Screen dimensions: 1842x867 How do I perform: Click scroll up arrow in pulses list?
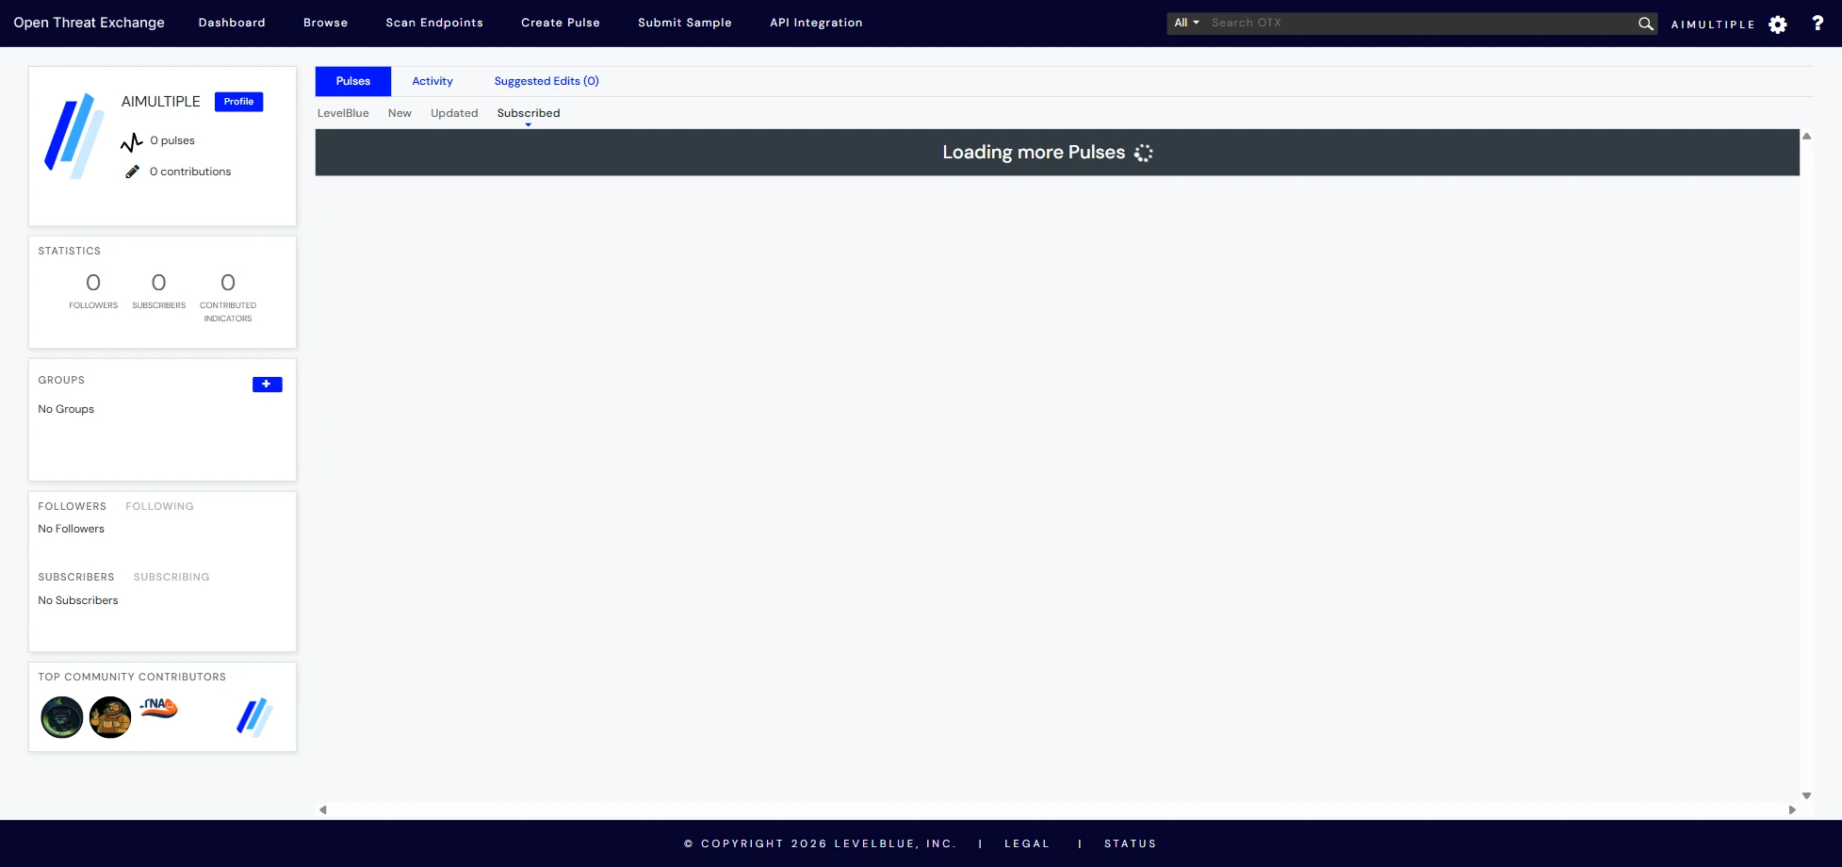tap(1806, 137)
